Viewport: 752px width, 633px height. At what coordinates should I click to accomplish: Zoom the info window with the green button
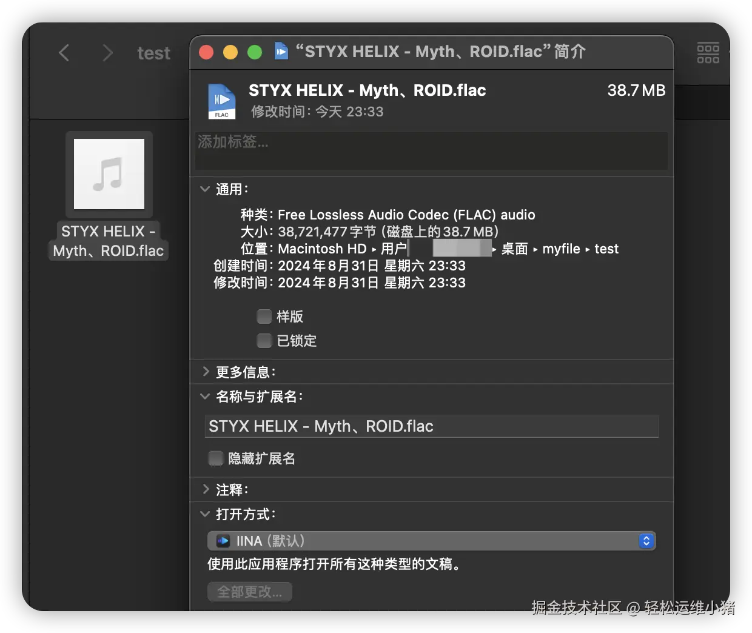pos(255,52)
